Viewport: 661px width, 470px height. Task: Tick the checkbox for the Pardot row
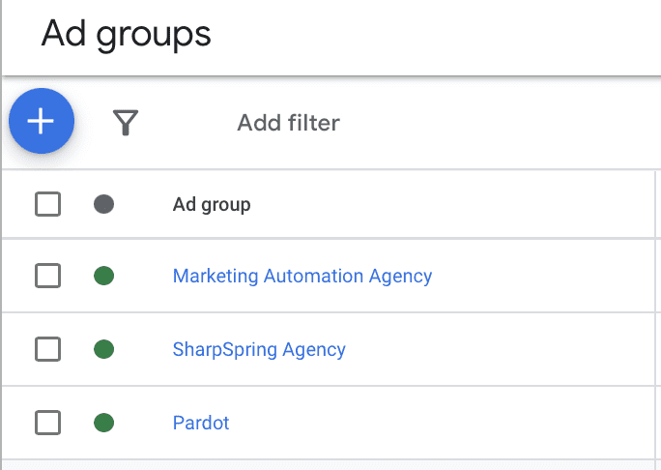(x=47, y=423)
